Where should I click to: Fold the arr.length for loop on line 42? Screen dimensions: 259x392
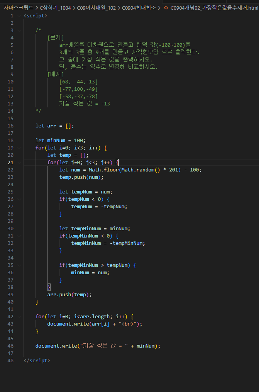click(19, 317)
